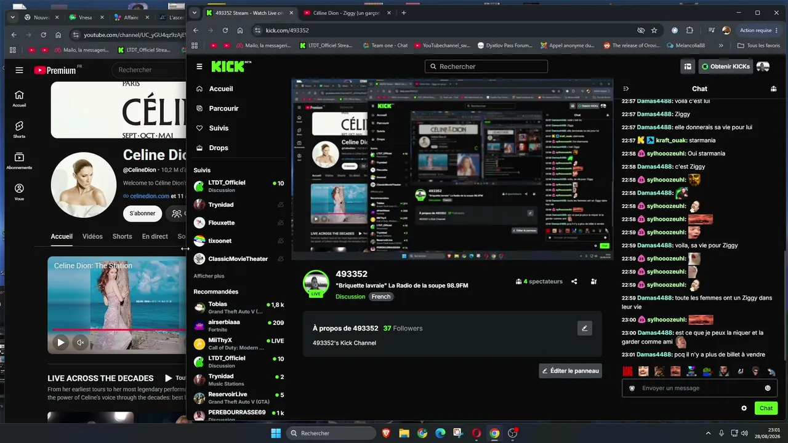This screenshot has height=443, width=788.
Task: Click the Envoyer un message chat field
Action: click(701, 388)
